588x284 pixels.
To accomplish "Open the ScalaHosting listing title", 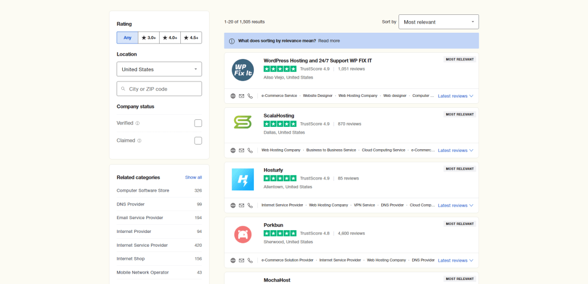I will [x=279, y=115].
